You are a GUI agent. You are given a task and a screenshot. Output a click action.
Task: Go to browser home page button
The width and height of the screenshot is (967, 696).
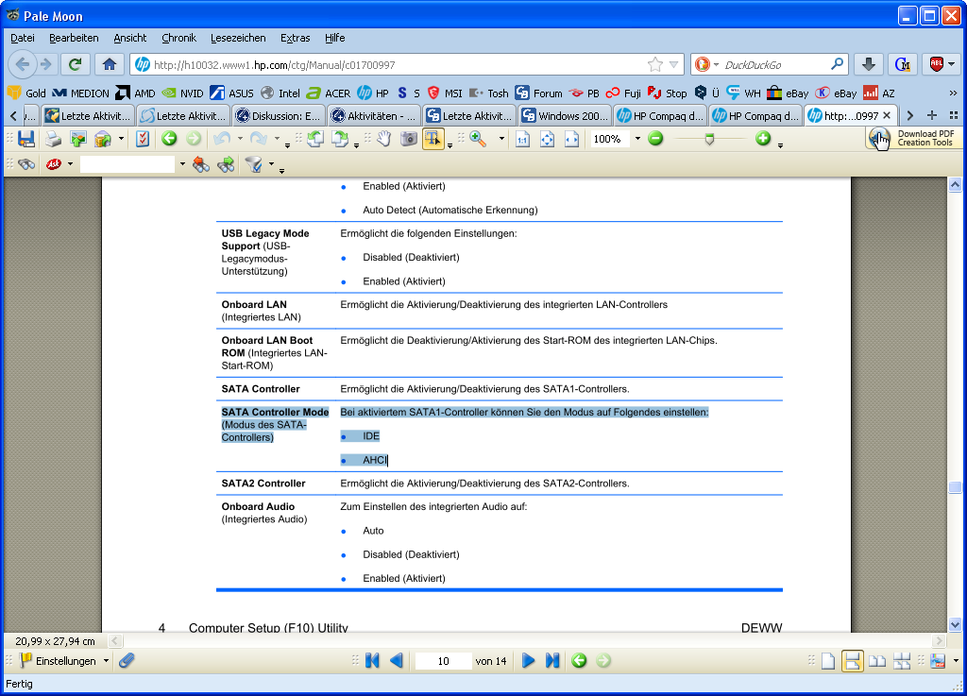click(x=110, y=64)
